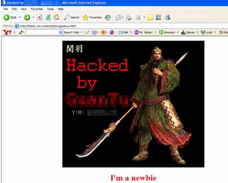This screenshot has height=183, width=228.
Task: Click the red Yahoo! Y! logo
Action: click(x=7, y=32)
